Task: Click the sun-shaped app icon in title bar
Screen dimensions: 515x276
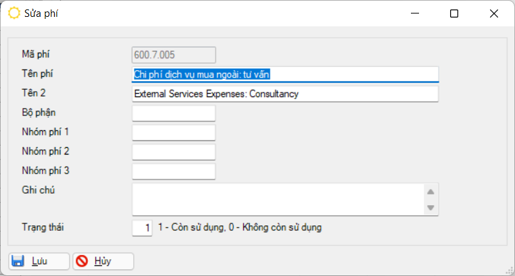Action: click(14, 13)
